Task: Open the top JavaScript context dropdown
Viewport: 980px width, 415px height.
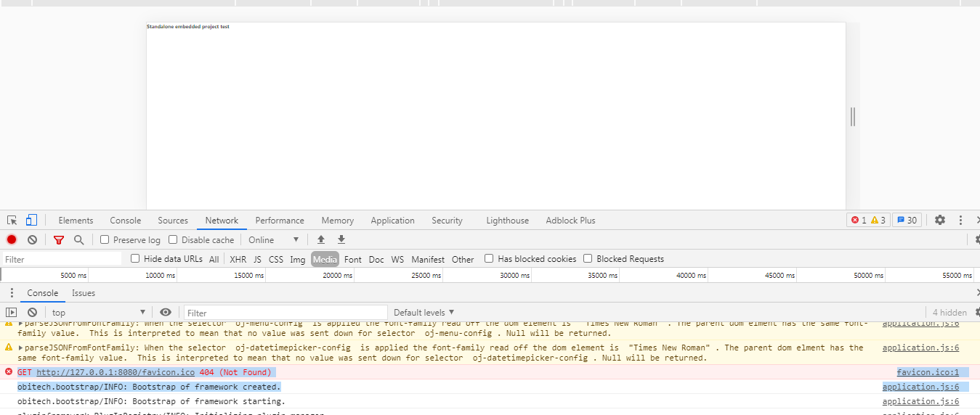Action: [99, 313]
